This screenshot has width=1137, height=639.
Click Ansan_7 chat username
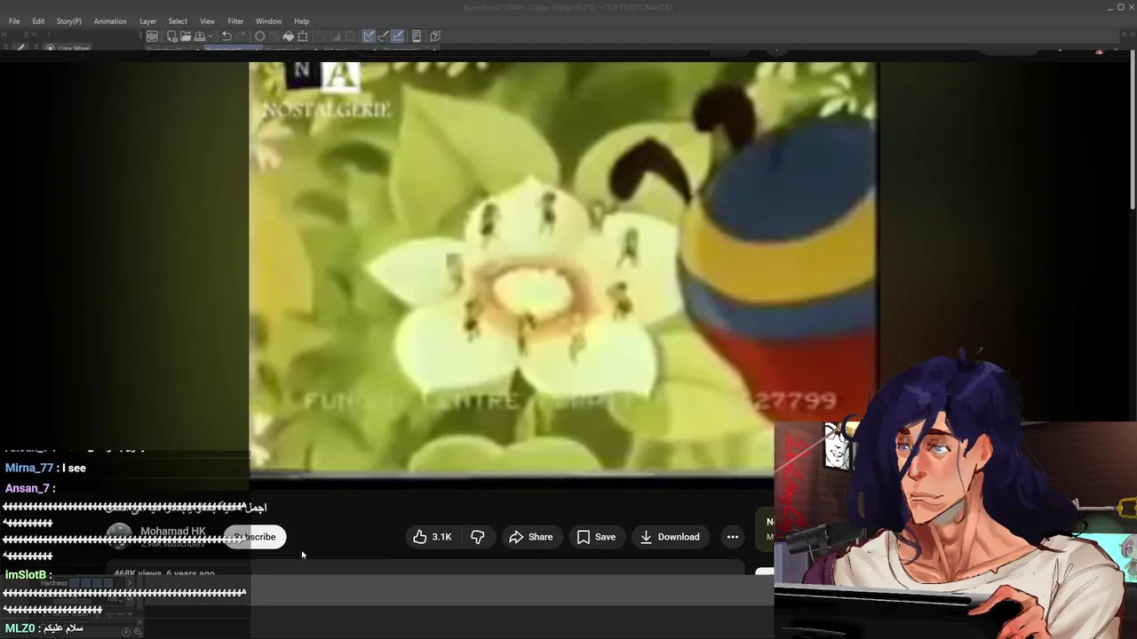(27, 489)
